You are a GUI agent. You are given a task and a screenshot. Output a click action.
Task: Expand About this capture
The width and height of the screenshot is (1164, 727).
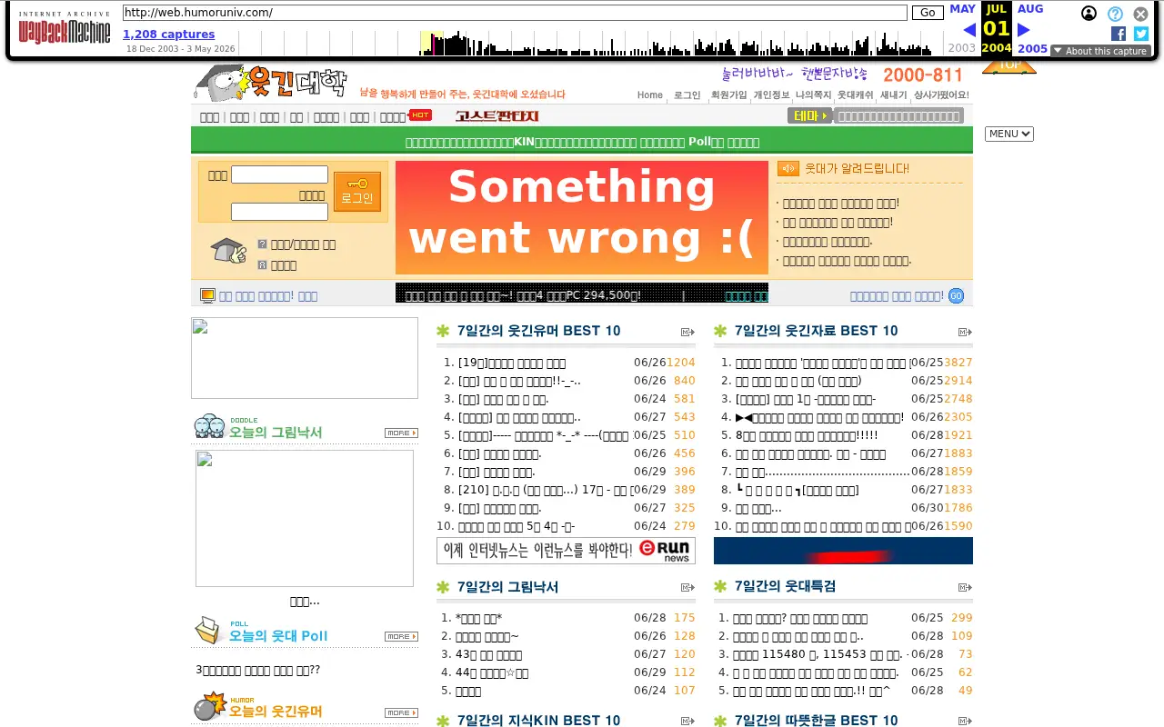1100,51
